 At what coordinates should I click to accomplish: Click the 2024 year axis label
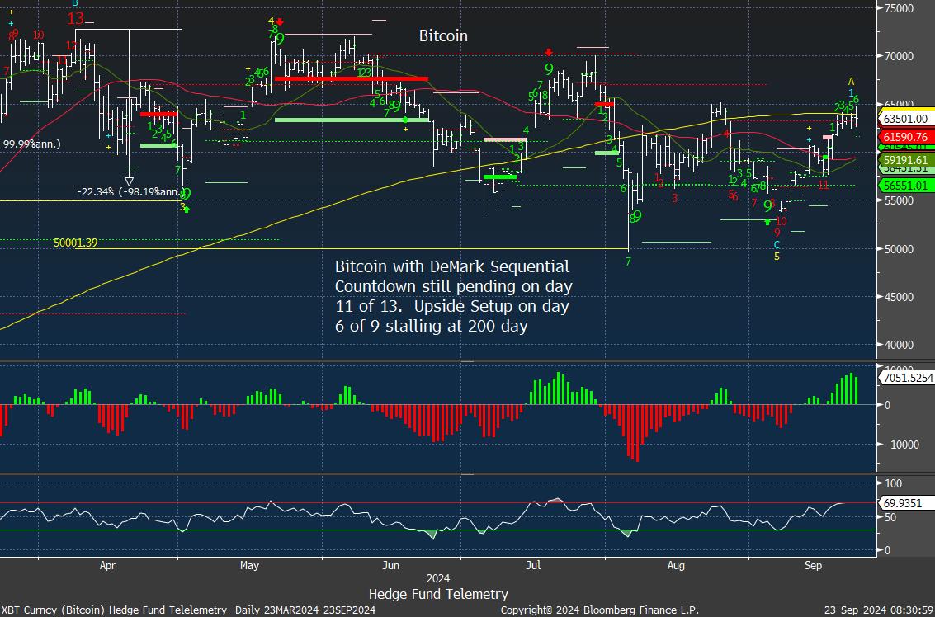(x=438, y=579)
